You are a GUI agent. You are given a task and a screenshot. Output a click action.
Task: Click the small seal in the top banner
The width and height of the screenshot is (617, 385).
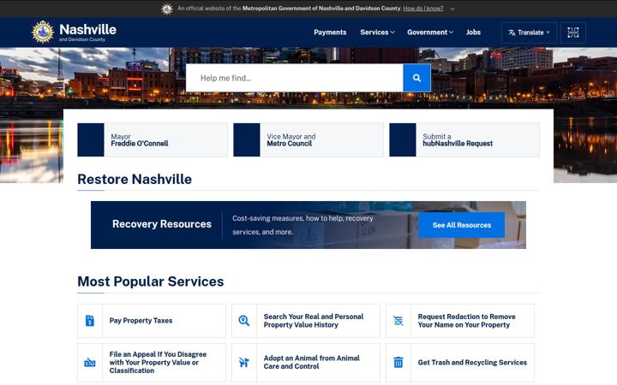tap(167, 9)
